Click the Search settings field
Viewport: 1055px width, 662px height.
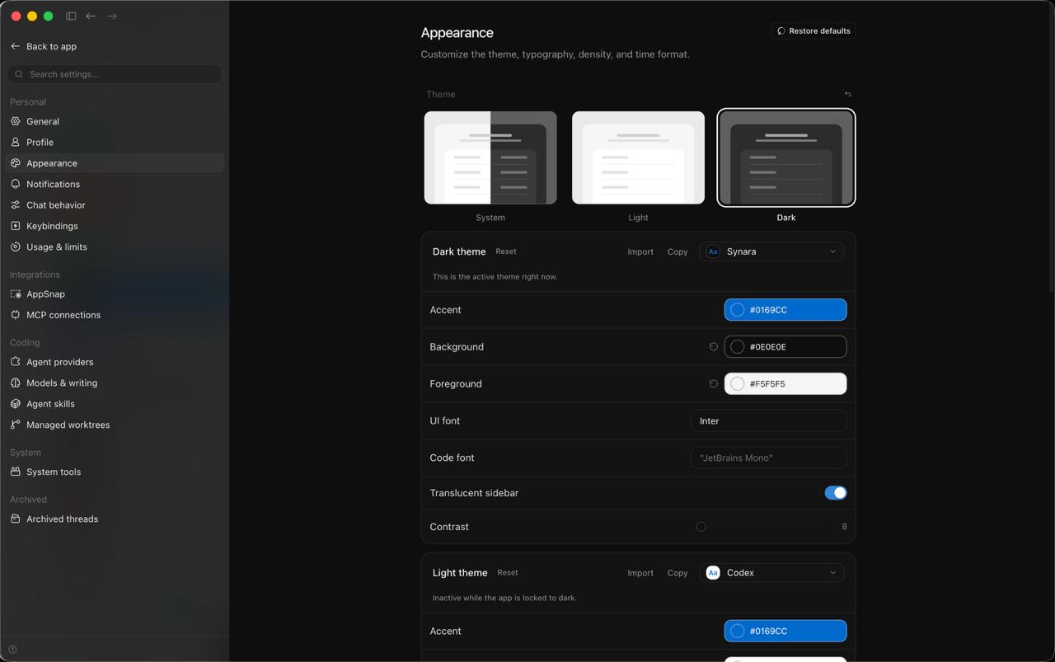click(x=115, y=74)
